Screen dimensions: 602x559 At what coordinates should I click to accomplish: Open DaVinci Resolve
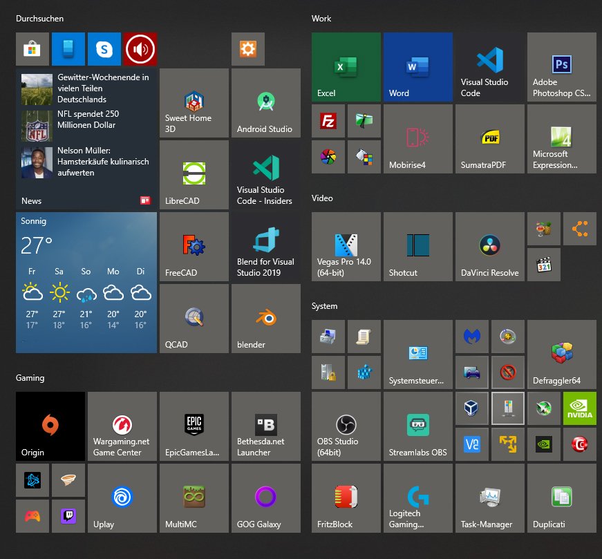[x=490, y=247]
